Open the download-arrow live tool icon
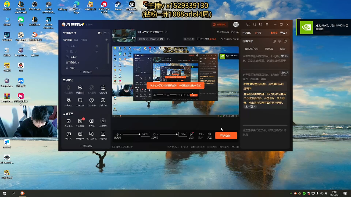The image size is (351, 197). (103, 121)
